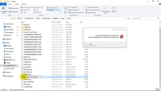Expand the layout gallery more arrow
The height and width of the screenshot is (91, 161).
point(60,12)
